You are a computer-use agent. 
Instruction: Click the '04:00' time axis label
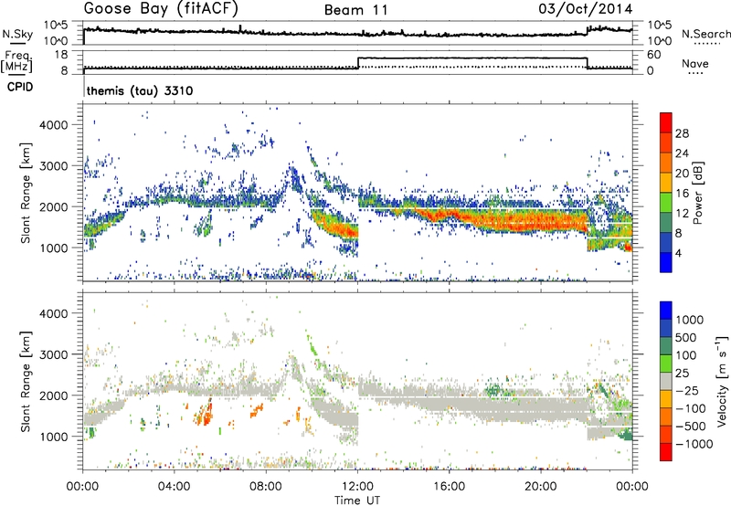pyautogui.click(x=175, y=487)
